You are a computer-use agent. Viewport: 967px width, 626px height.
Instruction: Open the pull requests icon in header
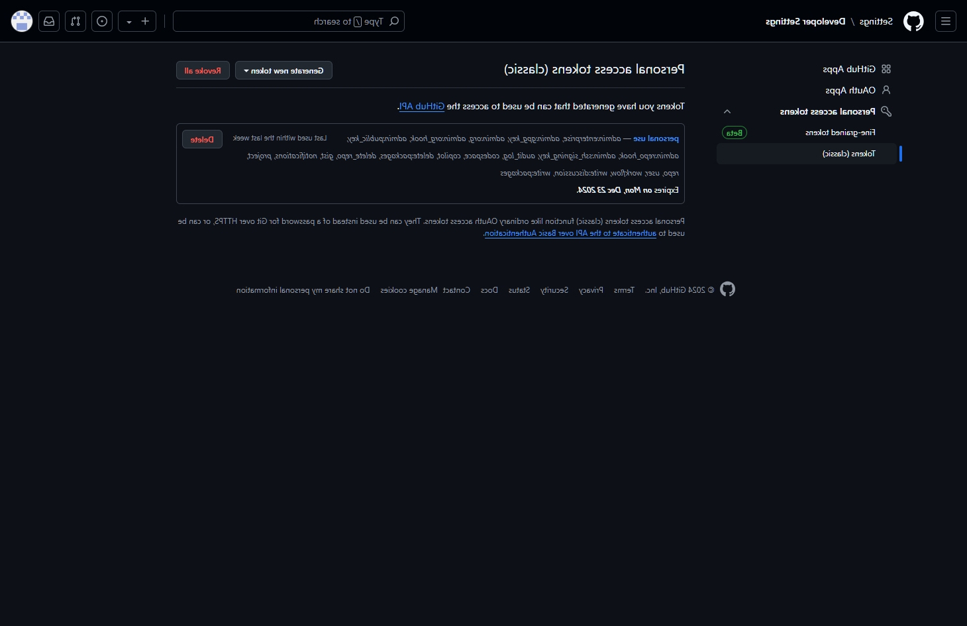tap(76, 21)
